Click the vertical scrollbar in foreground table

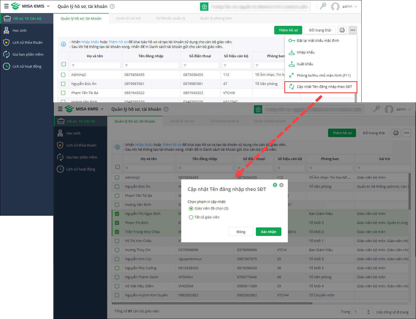click(x=410, y=191)
